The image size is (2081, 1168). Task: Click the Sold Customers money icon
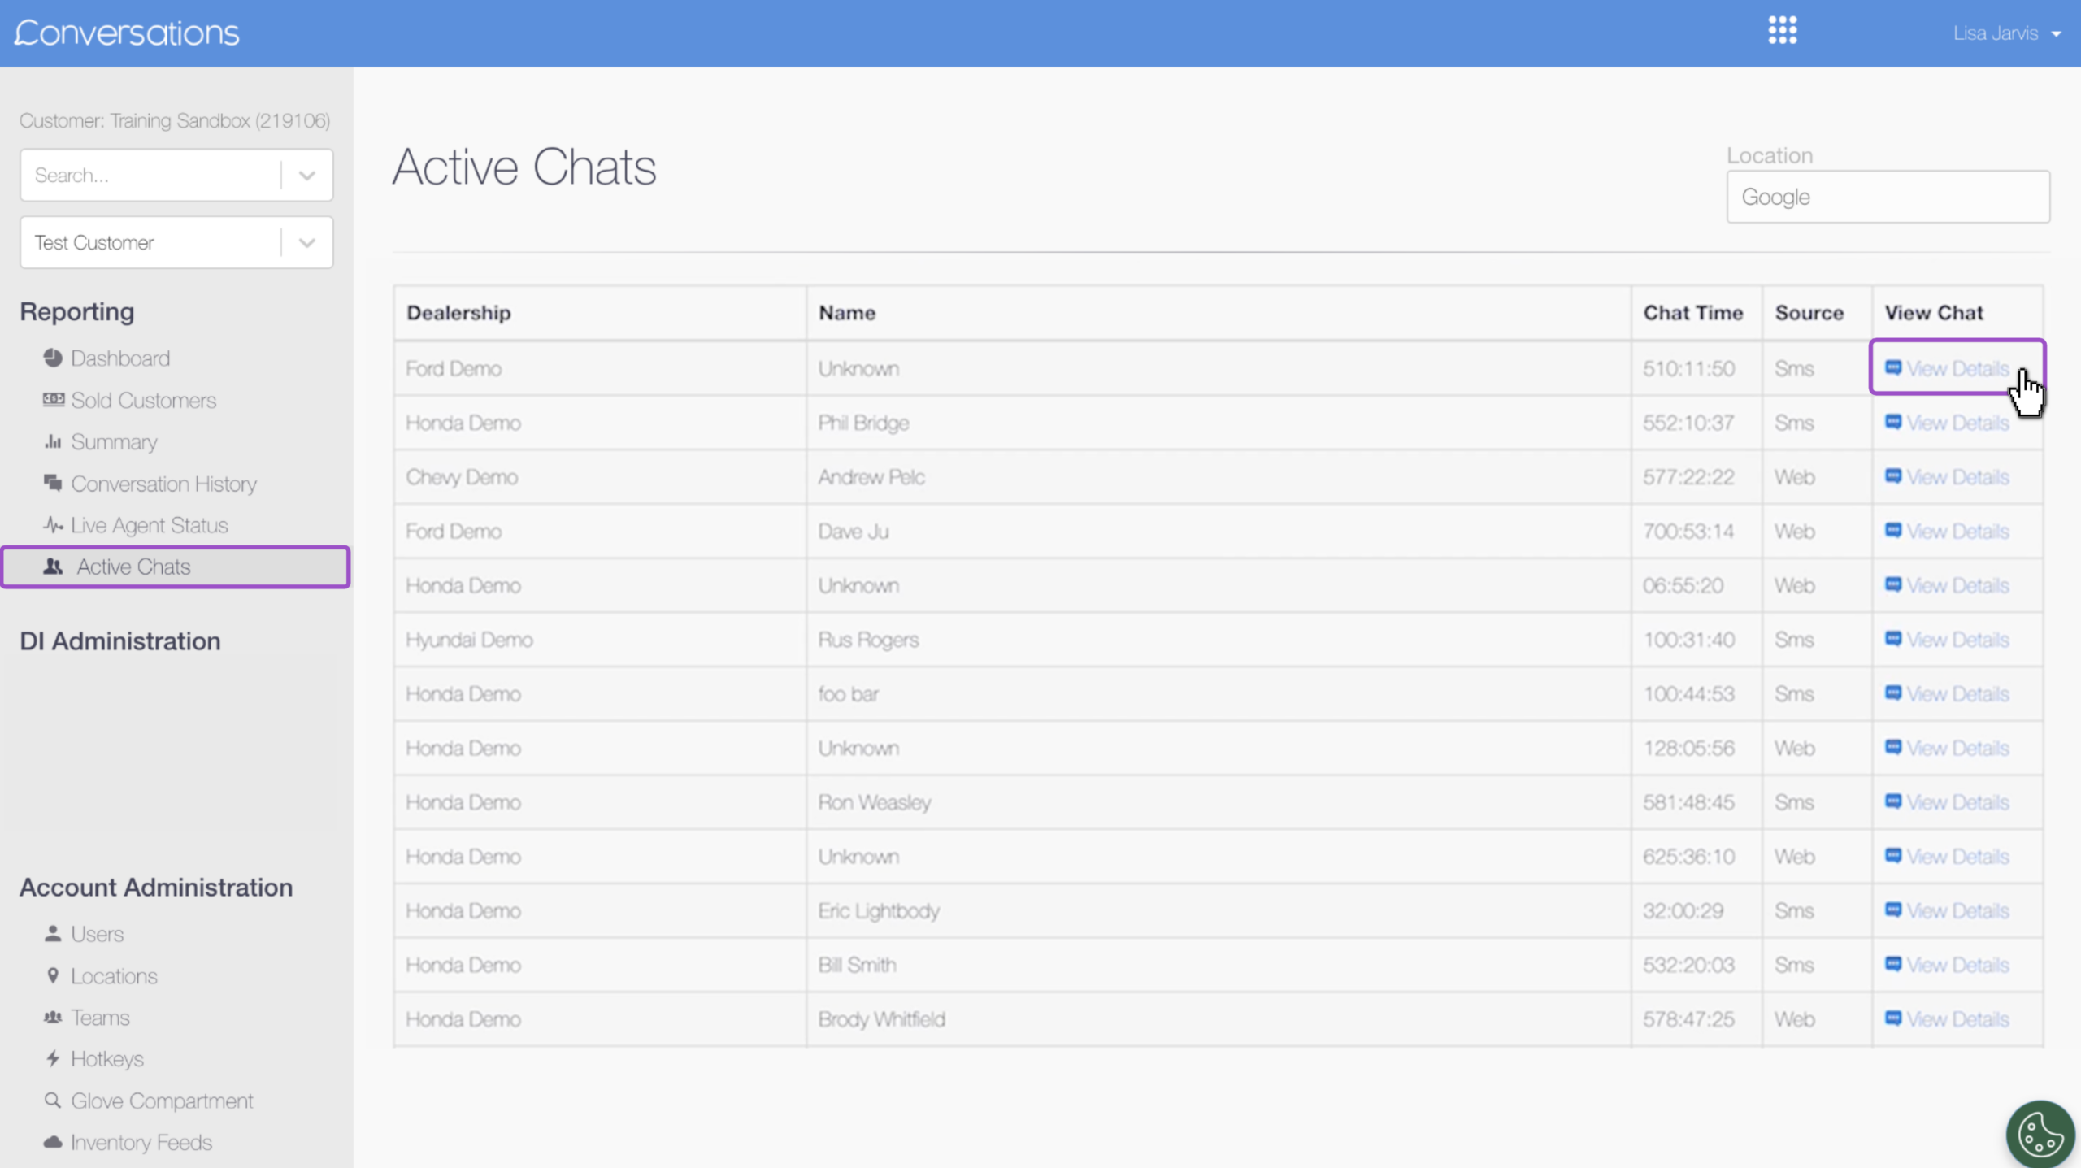(x=53, y=399)
